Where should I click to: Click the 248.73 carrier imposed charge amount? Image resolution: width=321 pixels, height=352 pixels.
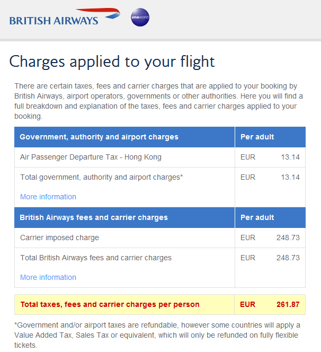pos(288,237)
